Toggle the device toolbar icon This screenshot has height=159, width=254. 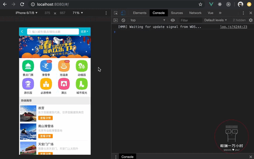point(123,13)
